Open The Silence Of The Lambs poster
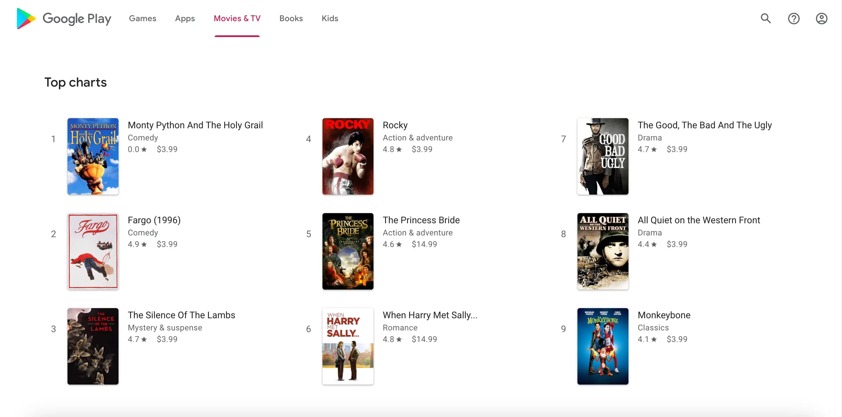Image resolution: width=842 pixels, height=417 pixels. 93,346
